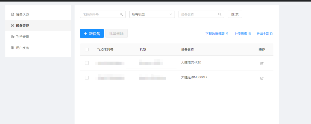The height and width of the screenshot is (124, 311).
Task: Check the 大疆经纬M300RTK row checkbox
Action: click(x=87, y=78)
